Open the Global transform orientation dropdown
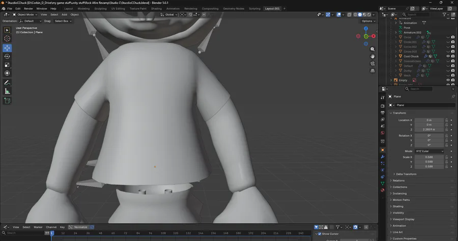 point(169,15)
